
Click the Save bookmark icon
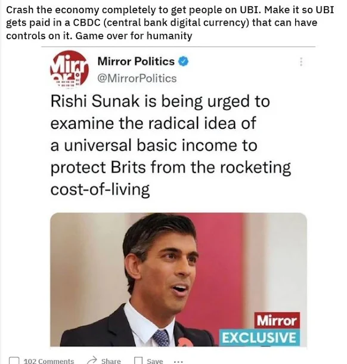138,360
